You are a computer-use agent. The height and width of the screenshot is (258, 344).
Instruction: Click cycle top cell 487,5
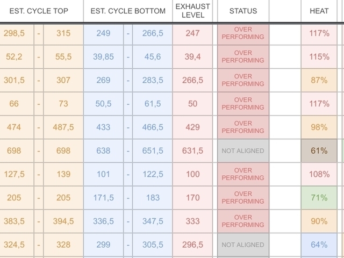pyautogui.click(x=63, y=127)
